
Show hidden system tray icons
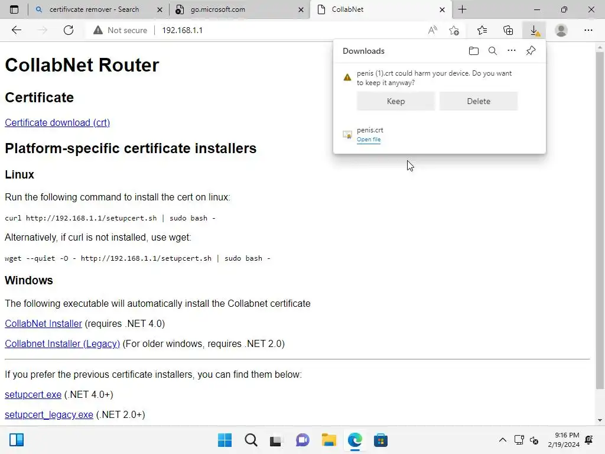tap(502, 440)
